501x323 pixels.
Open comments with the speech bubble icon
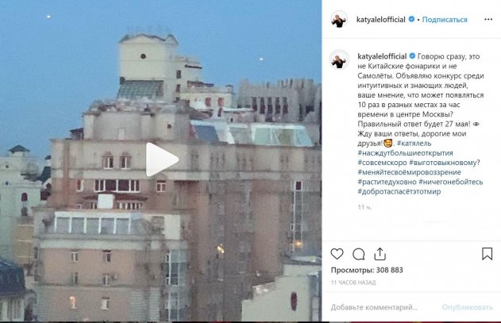359,254
